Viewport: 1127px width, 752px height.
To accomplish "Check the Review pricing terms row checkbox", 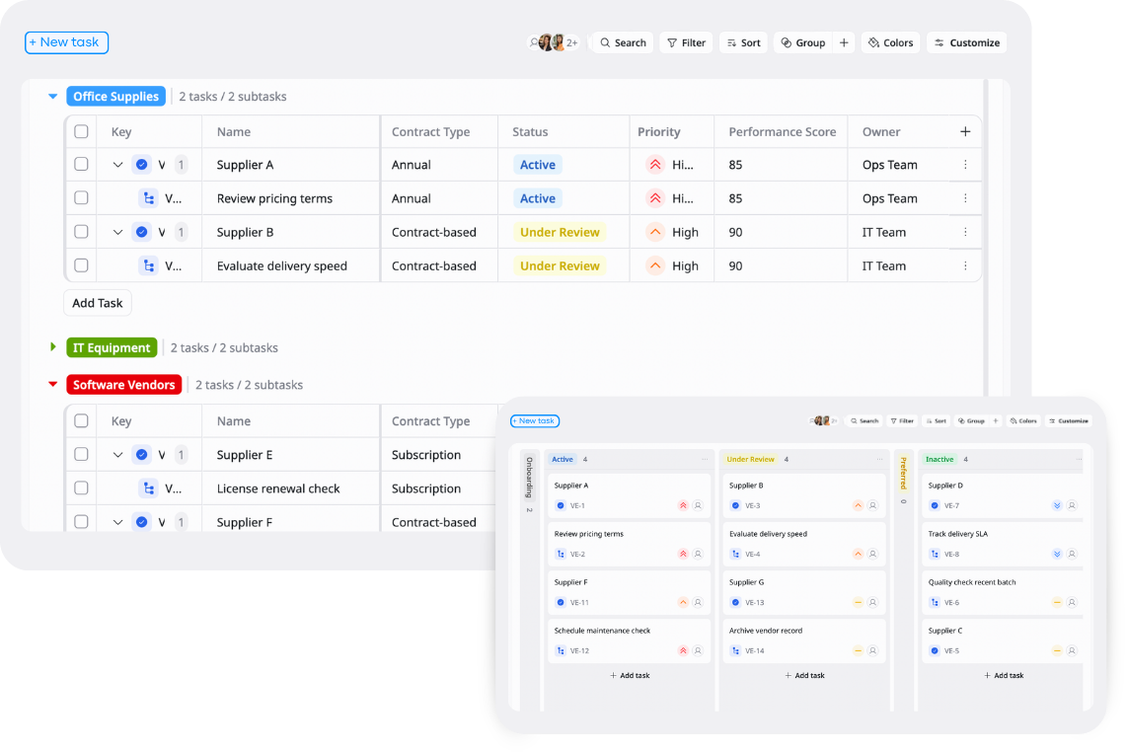I will pos(81,197).
